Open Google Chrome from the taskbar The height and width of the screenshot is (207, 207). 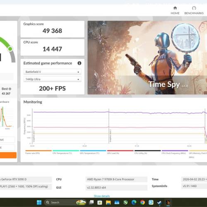coord(142,202)
